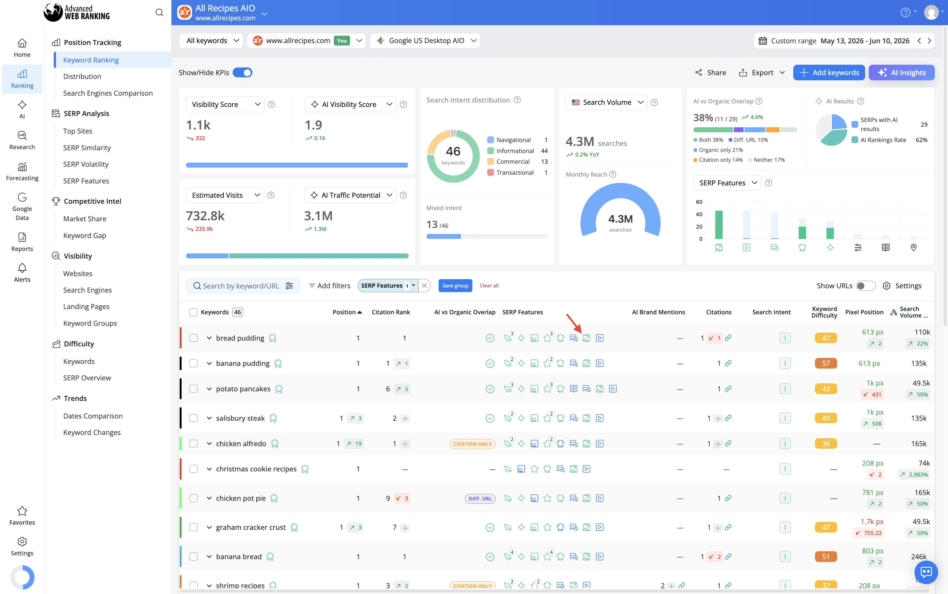Open the Research sidebar section

click(x=22, y=141)
